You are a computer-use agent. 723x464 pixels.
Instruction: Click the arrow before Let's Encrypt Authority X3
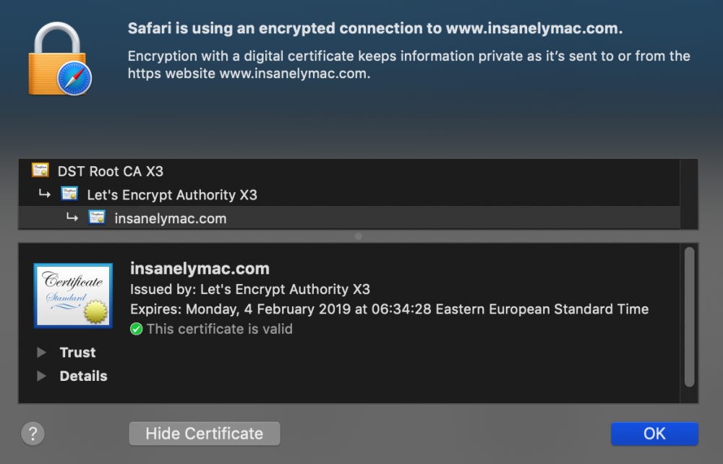pos(45,194)
